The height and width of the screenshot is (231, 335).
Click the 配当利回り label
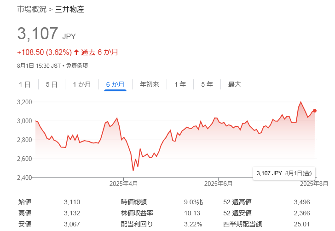pos(137,224)
